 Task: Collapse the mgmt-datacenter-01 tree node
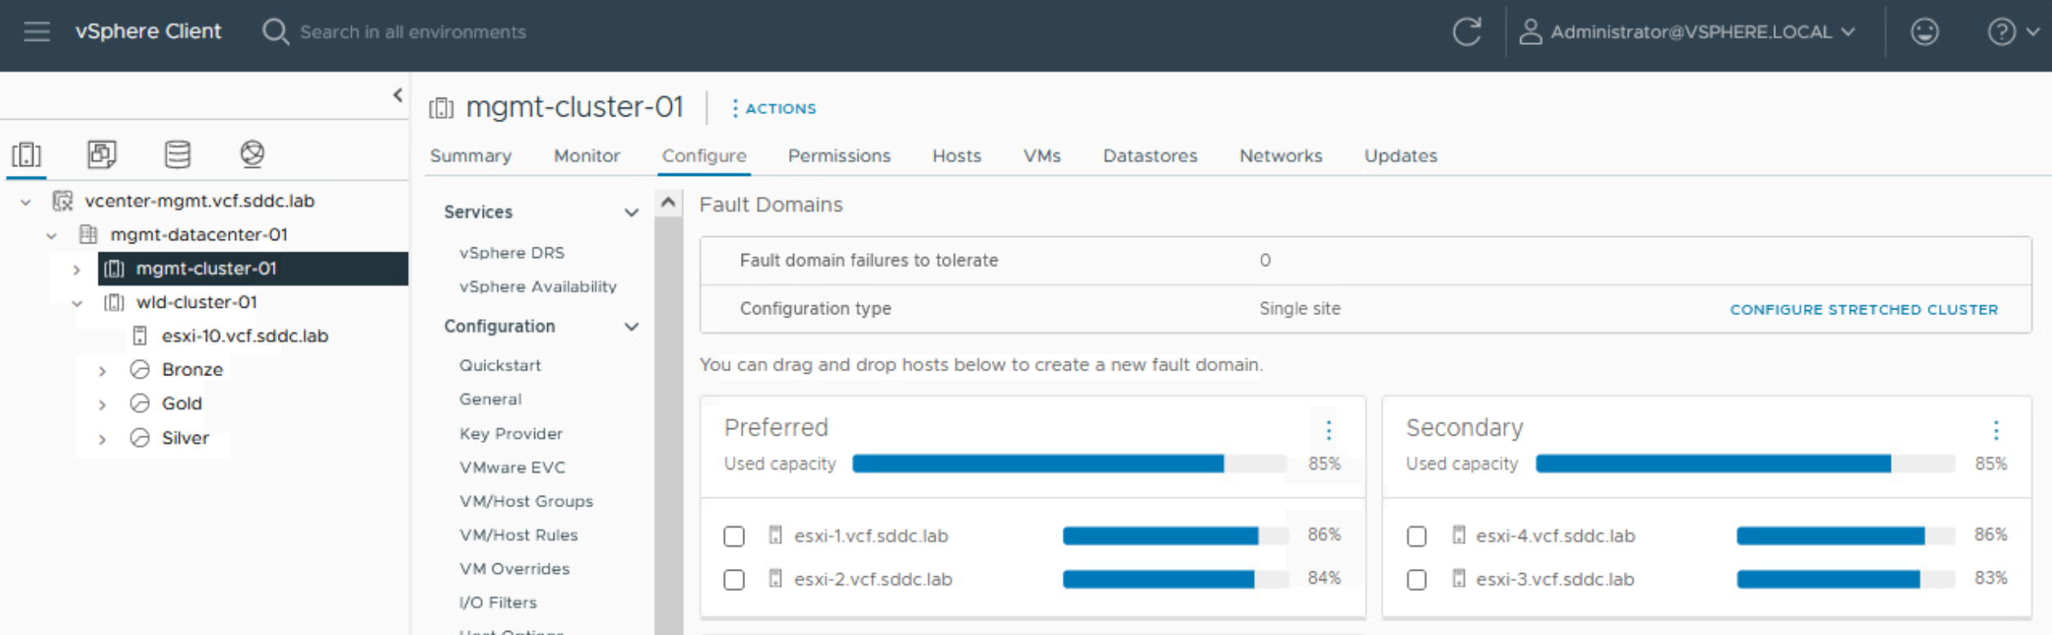[51, 236]
